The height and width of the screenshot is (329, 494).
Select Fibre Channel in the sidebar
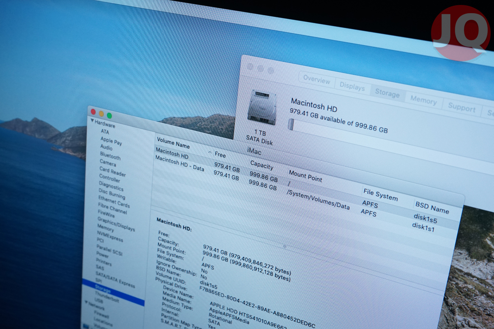click(x=113, y=209)
